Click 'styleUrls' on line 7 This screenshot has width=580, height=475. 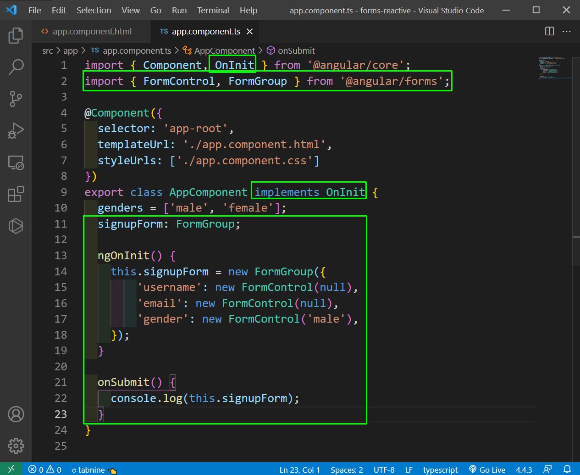(127, 161)
